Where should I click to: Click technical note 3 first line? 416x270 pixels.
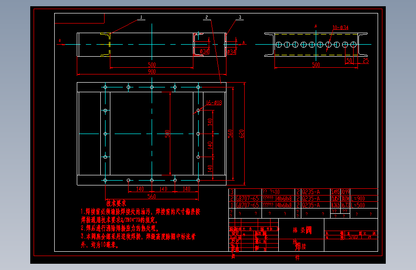[138, 236]
